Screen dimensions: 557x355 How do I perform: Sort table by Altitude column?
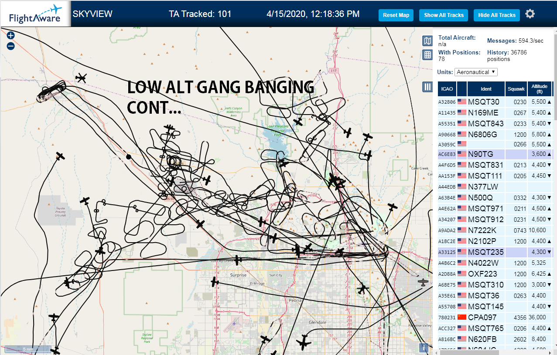(x=539, y=89)
